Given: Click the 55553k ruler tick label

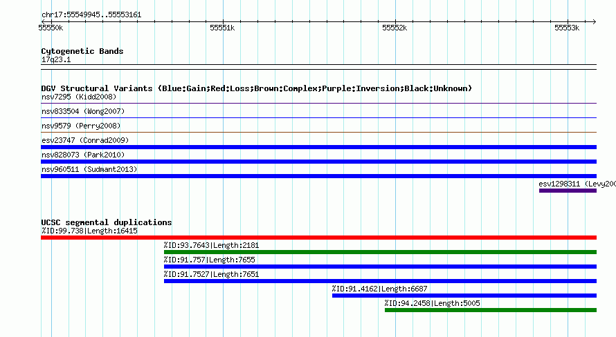Looking at the screenshot, I should 566,28.
